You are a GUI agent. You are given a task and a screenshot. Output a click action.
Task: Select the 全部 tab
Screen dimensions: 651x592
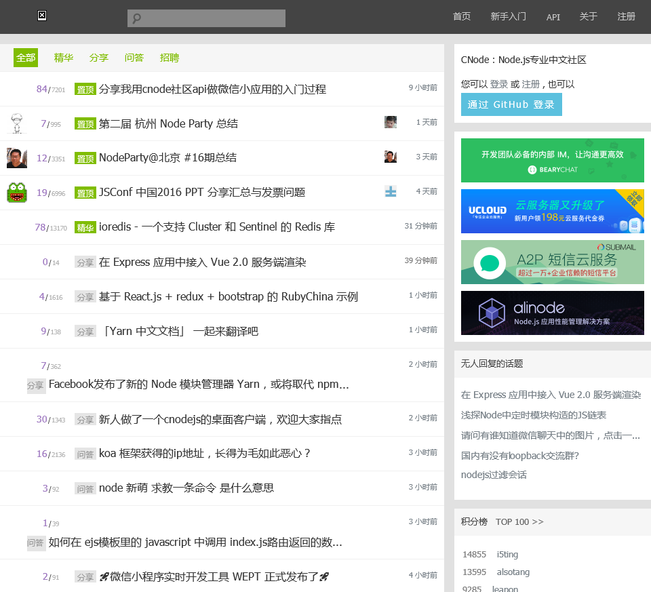coord(26,58)
